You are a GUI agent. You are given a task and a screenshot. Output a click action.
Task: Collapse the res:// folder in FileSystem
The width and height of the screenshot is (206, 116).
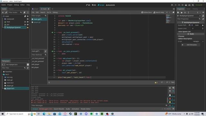(2, 74)
